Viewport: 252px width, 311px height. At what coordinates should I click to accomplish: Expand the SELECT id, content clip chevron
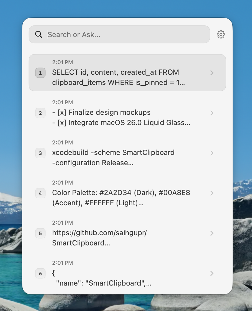click(x=212, y=73)
